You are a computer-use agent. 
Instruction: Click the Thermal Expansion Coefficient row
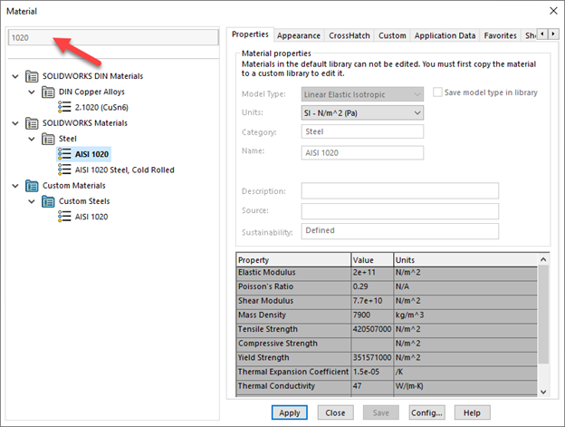pyautogui.click(x=387, y=372)
